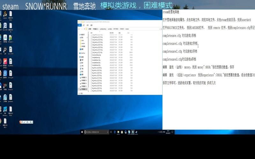The width and height of the screenshot is (255, 159).
Task: Click the taskbar clock and date
Action: (x=168, y=132)
